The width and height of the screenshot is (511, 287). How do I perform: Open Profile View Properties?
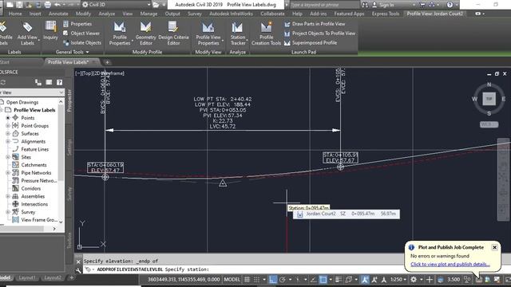tap(208, 33)
